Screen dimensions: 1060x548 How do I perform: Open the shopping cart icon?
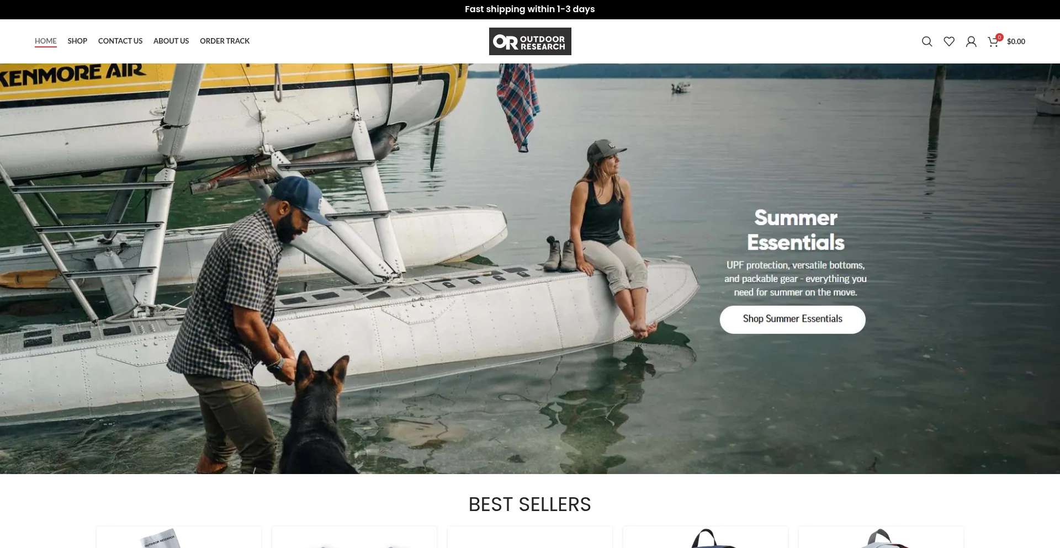click(993, 42)
